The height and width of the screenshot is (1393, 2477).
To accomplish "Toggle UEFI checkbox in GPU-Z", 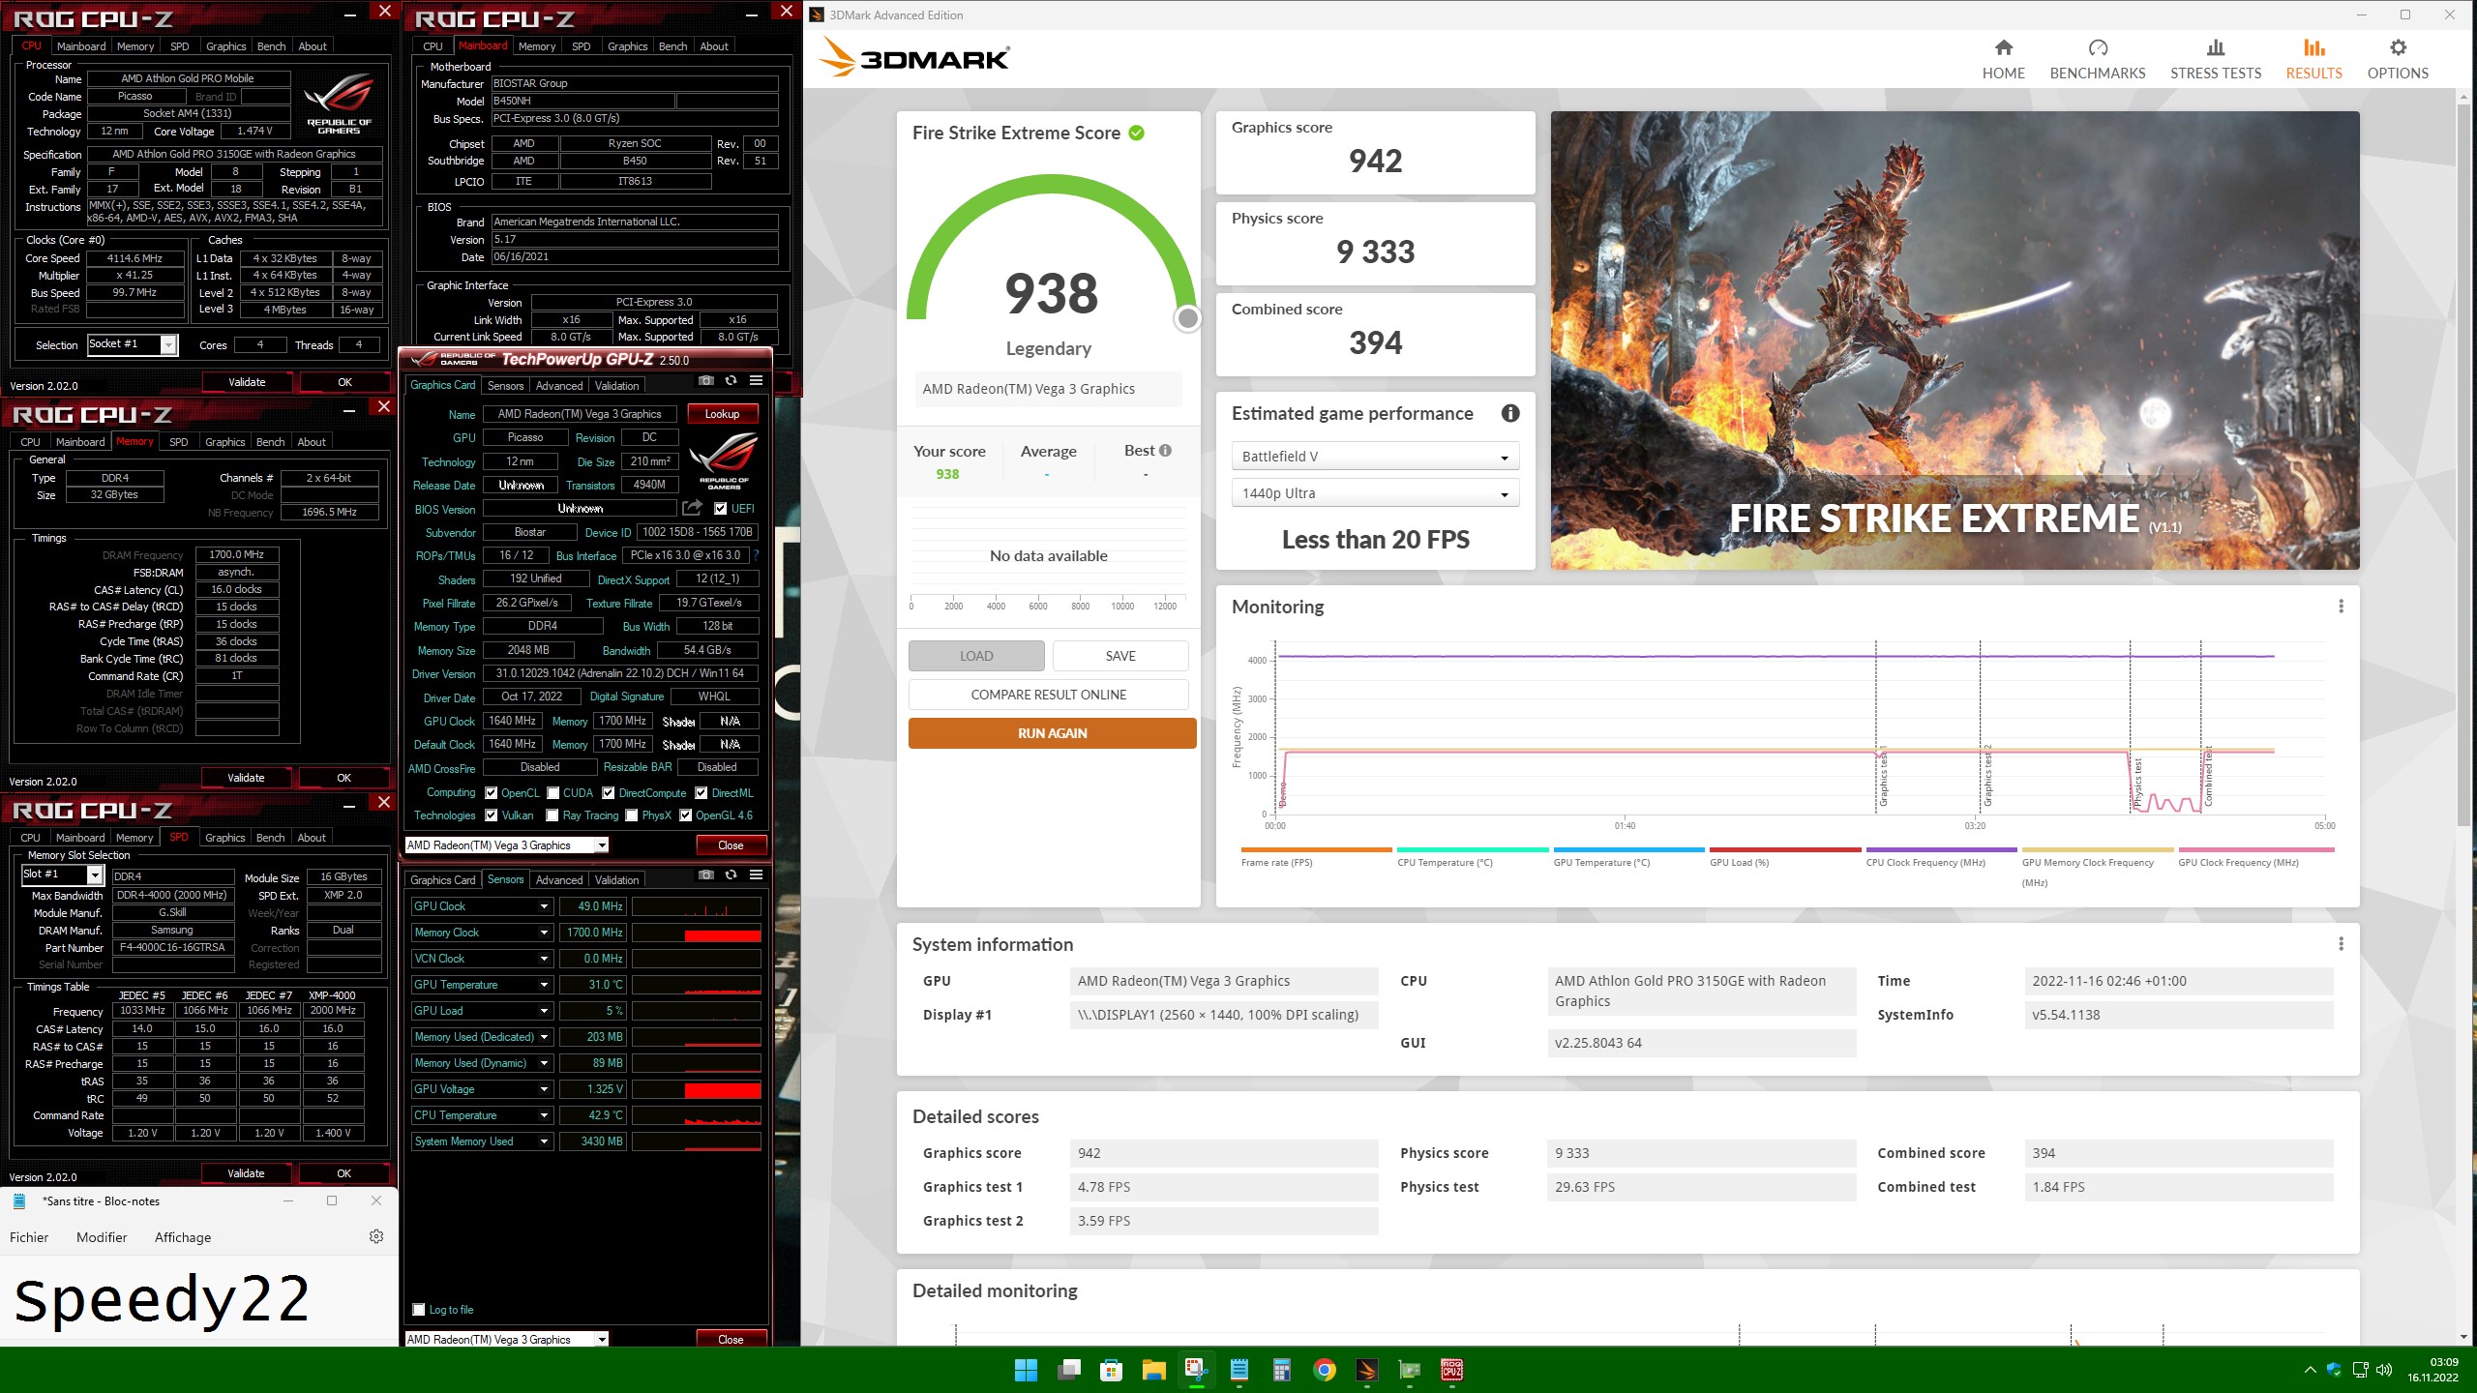I will [720, 509].
